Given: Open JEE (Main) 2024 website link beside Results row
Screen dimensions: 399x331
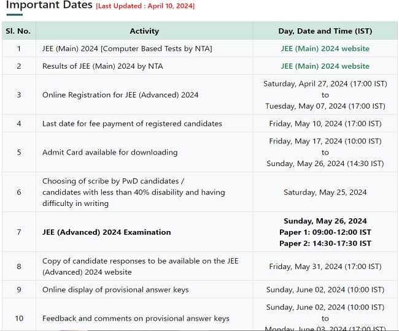Looking at the screenshot, I should click(x=325, y=66).
